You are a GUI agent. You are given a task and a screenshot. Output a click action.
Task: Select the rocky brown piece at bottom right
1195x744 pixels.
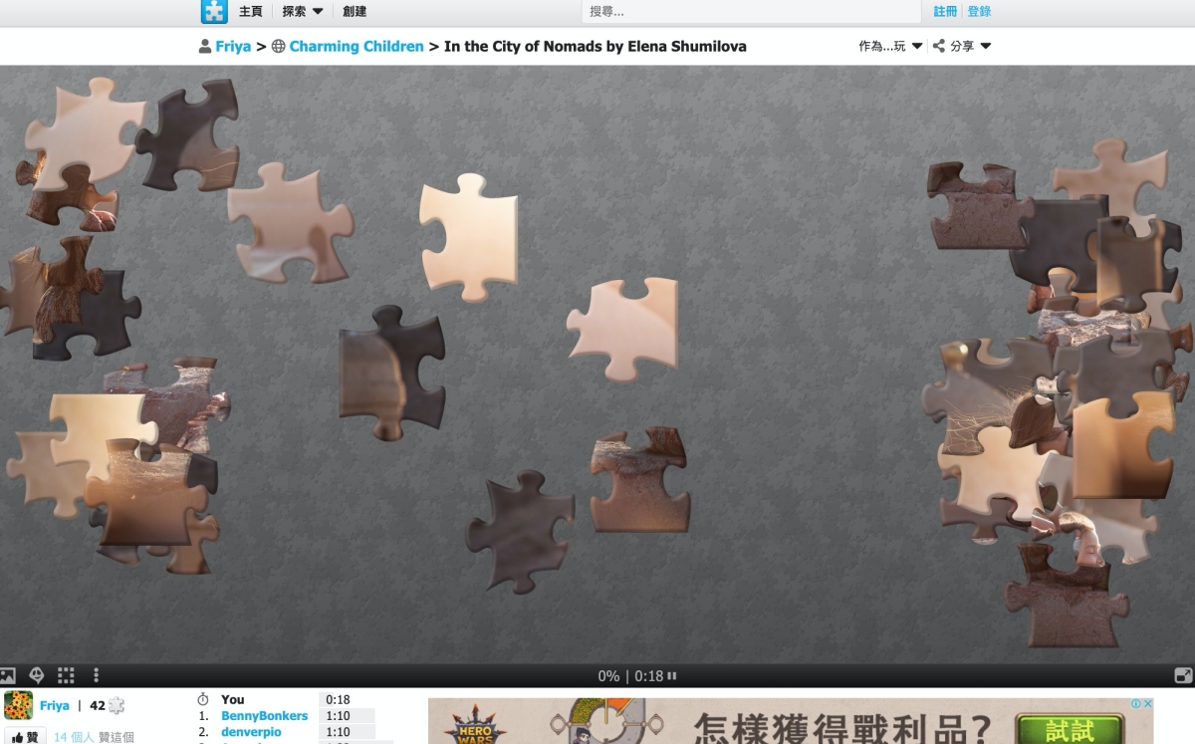(x=1066, y=598)
